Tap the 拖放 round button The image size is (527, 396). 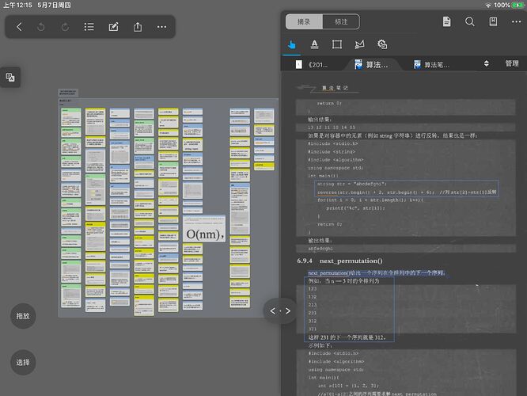point(23,316)
